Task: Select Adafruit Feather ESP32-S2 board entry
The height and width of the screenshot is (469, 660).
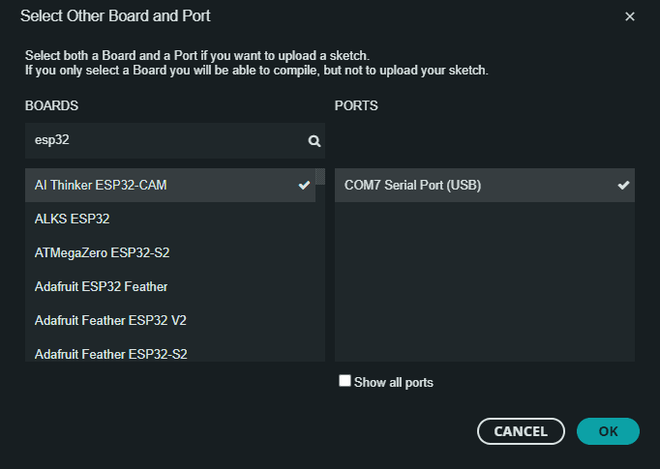Action: (170, 350)
